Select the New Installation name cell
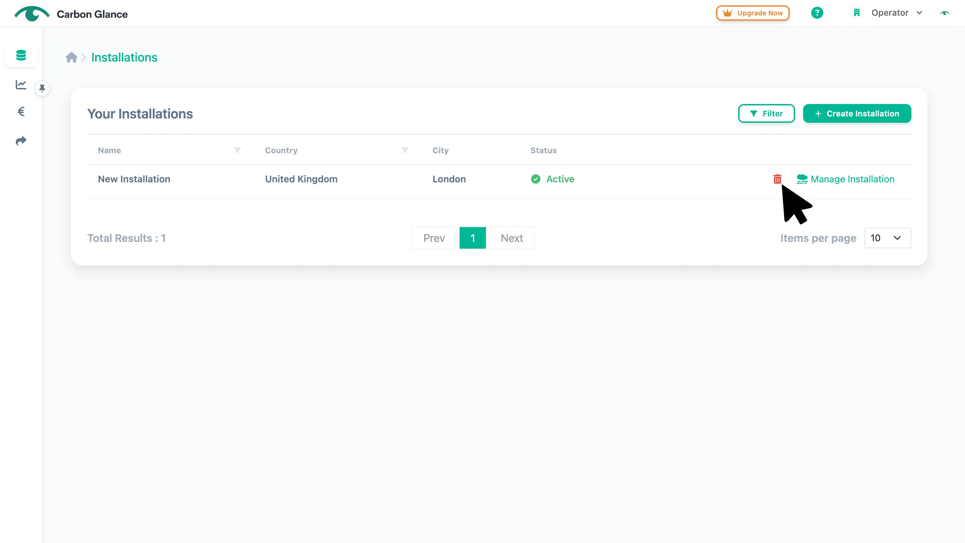 tap(134, 179)
